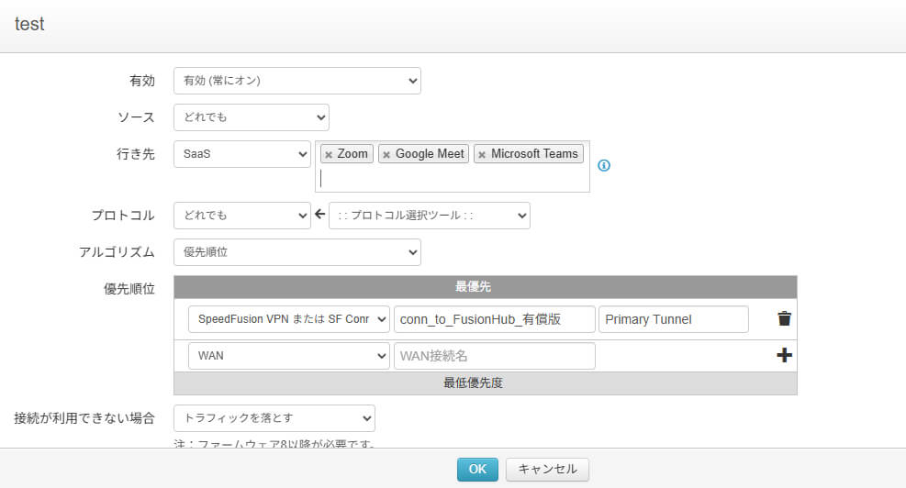Open the トラフィックを落とす dropdown

tap(274, 418)
